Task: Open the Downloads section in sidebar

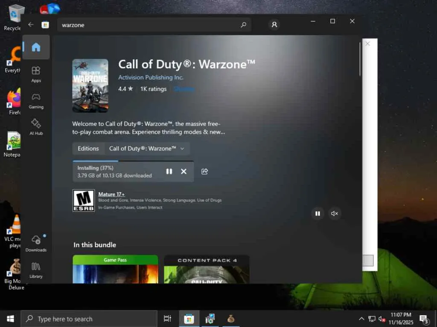Action: (x=36, y=244)
